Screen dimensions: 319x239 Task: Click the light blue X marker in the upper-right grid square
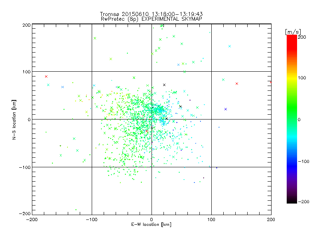230,46
